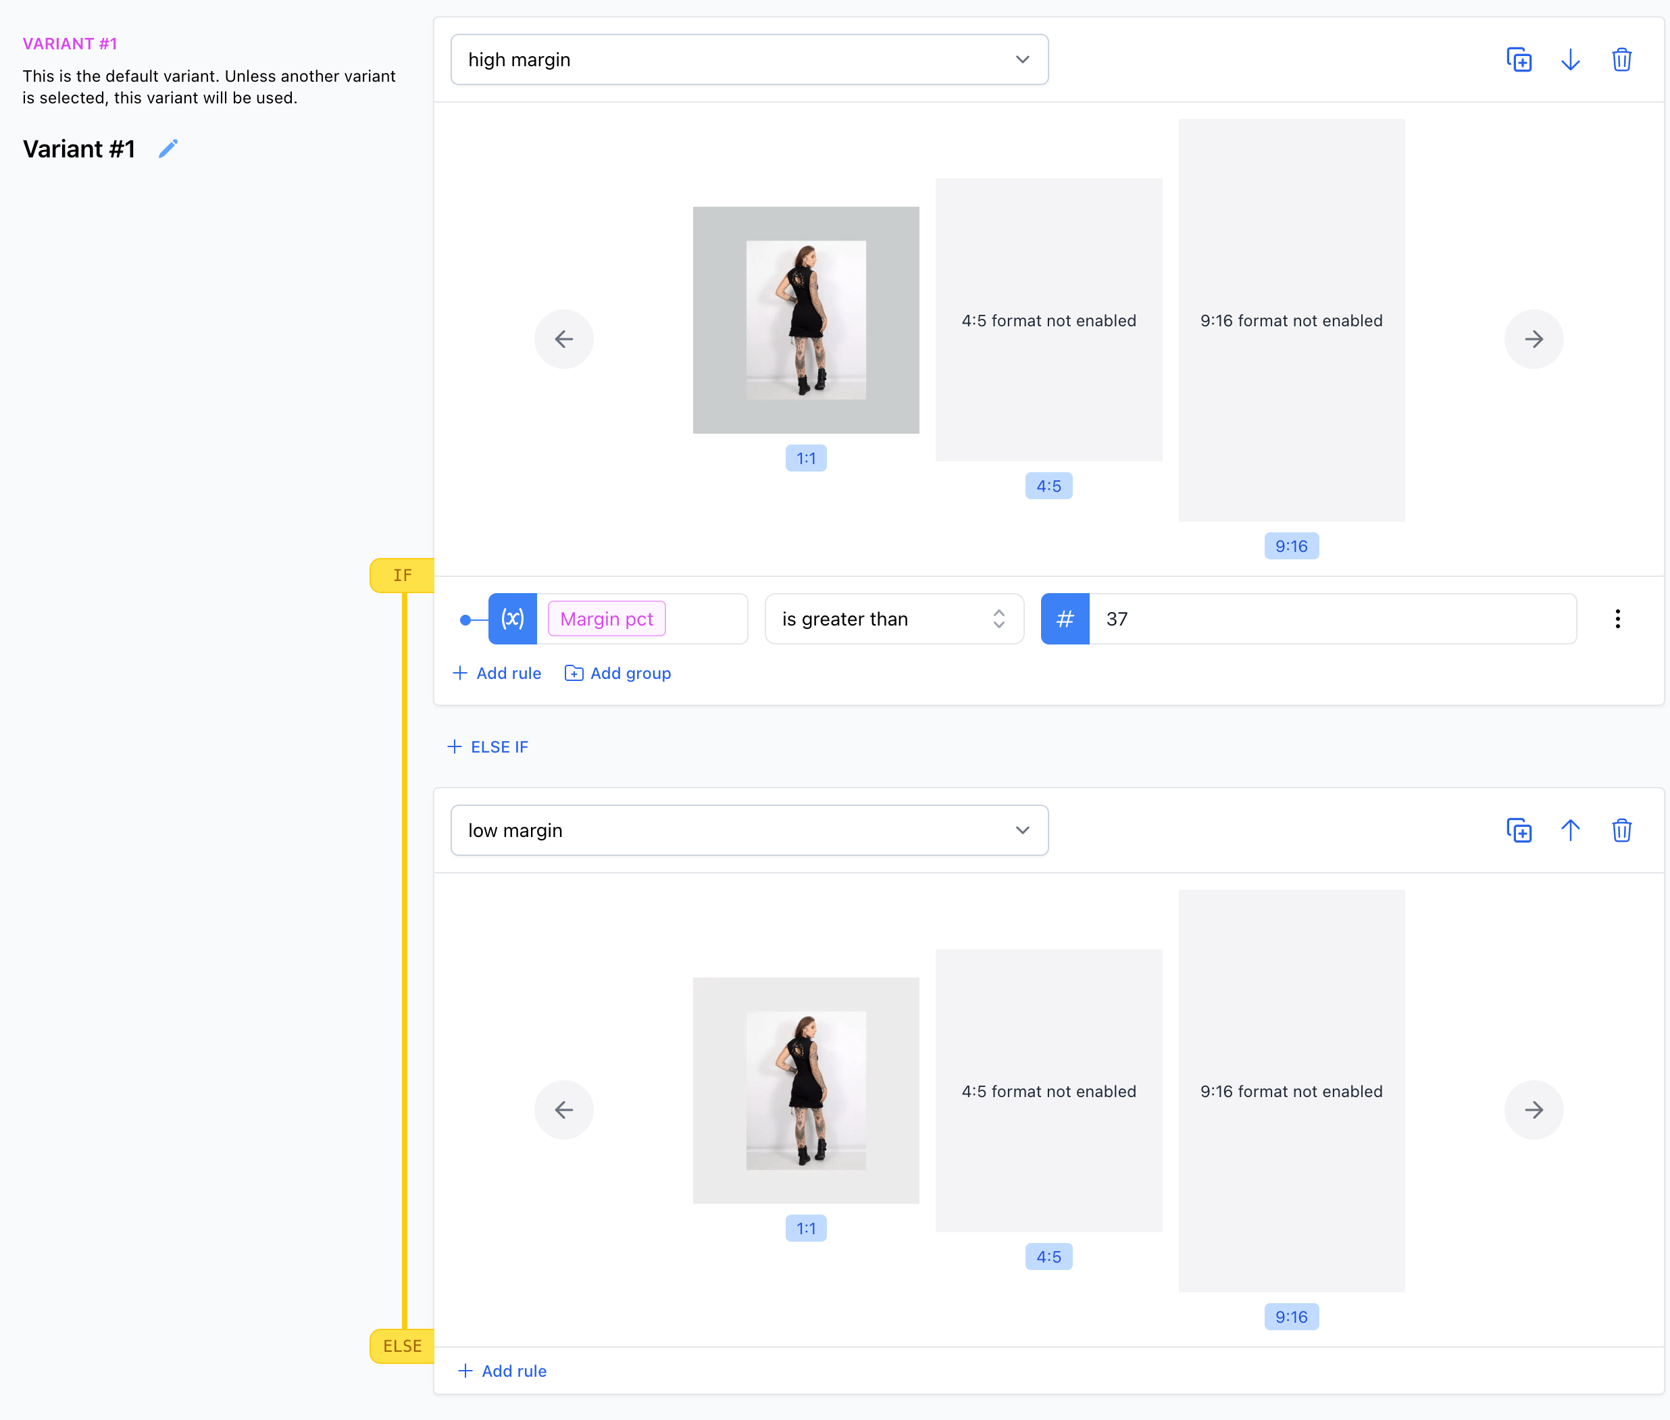Open the high margin creative dropdown

[x=749, y=59]
